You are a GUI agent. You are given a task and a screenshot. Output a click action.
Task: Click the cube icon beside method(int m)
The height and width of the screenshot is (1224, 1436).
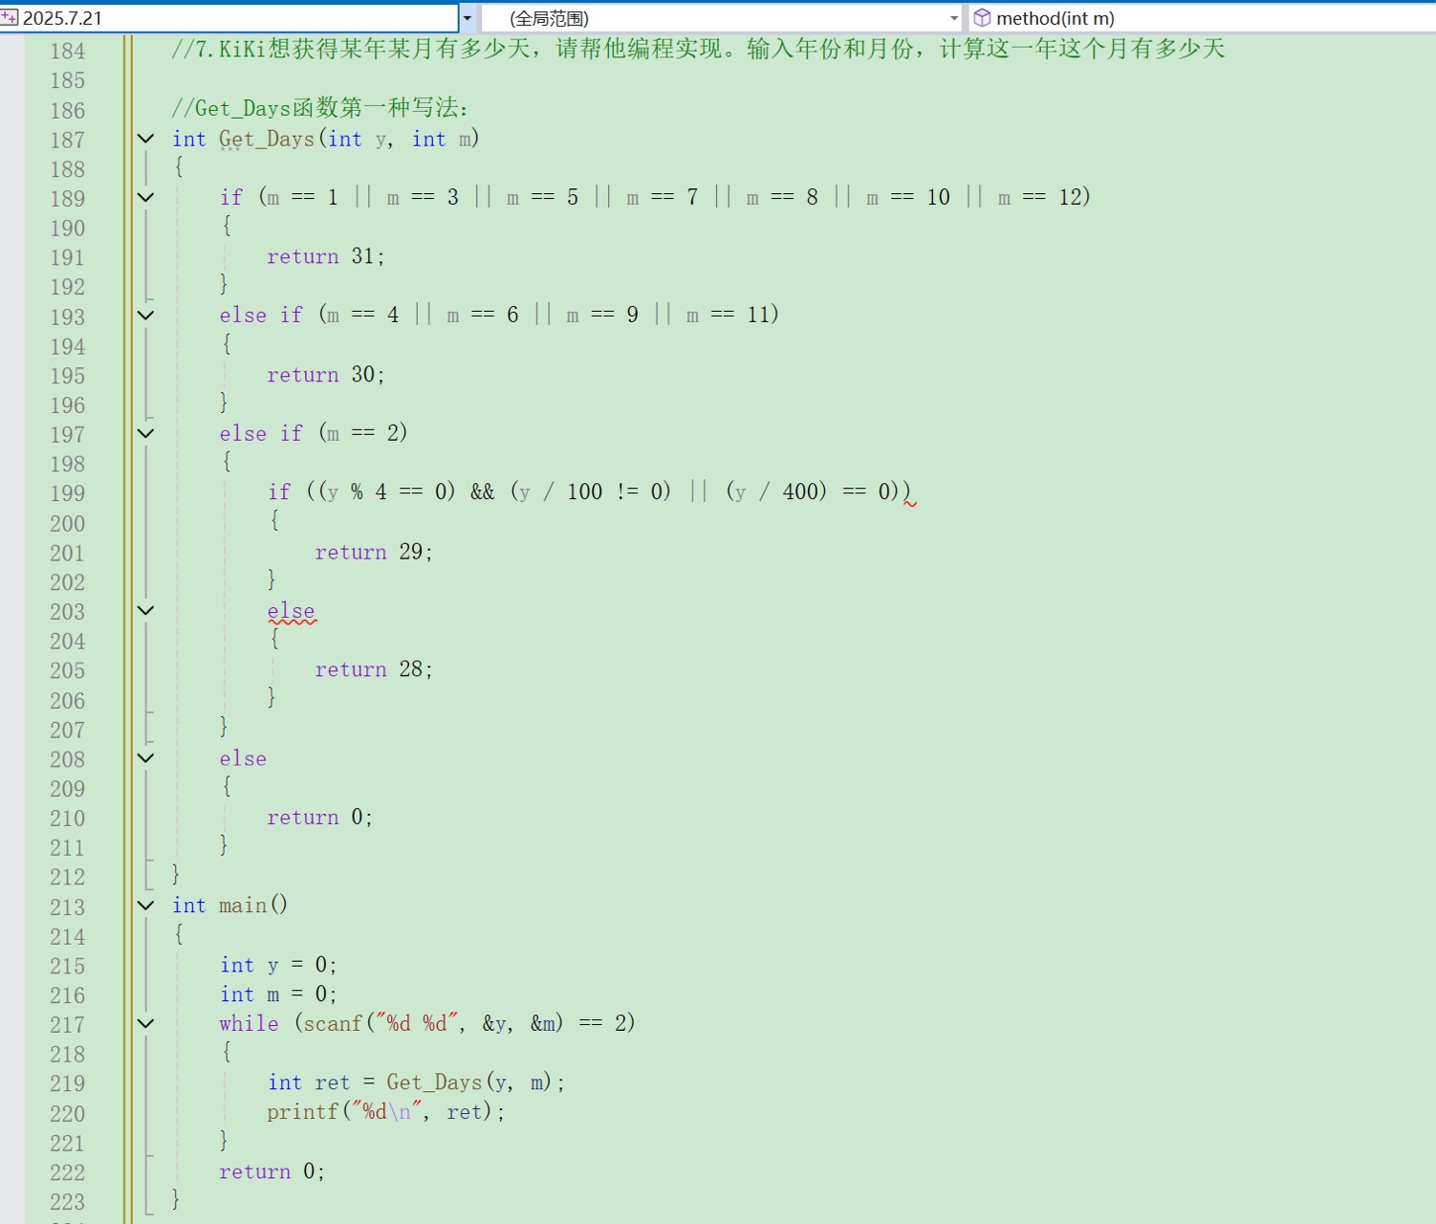point(982,18)
